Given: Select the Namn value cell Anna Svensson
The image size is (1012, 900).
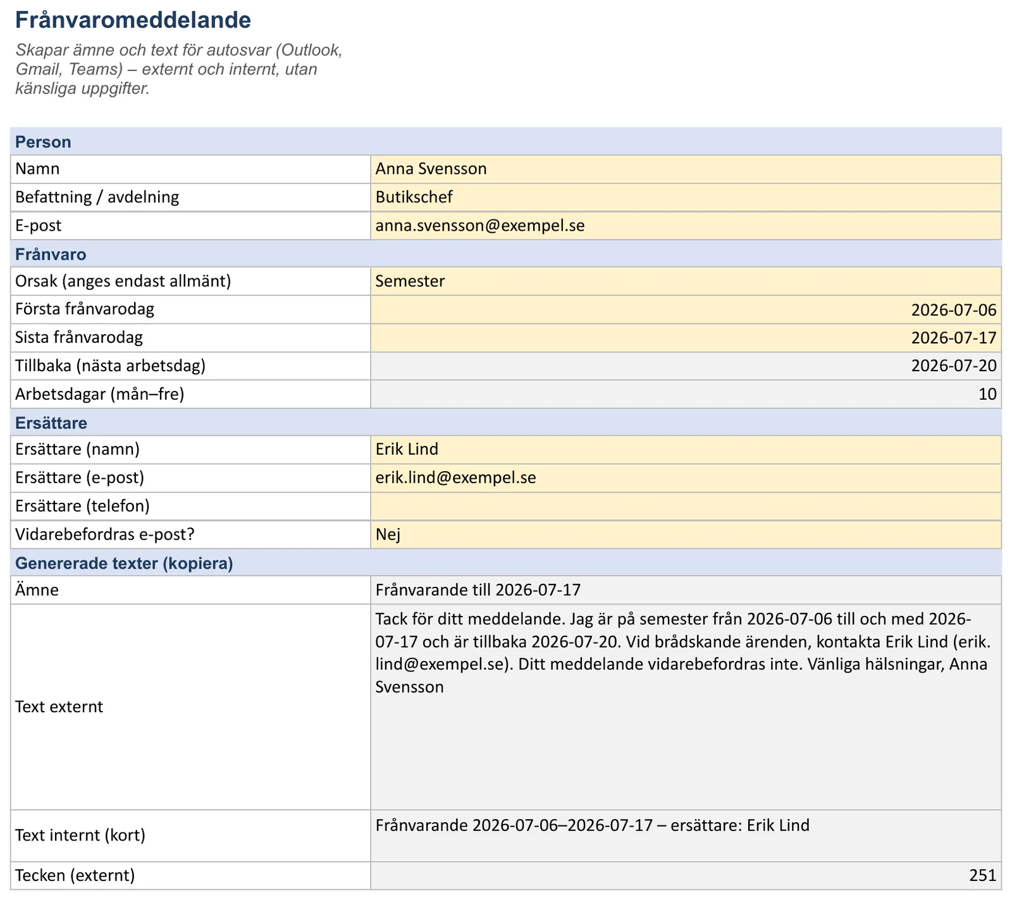Looking at the screenshot, I should coord(686,169).
